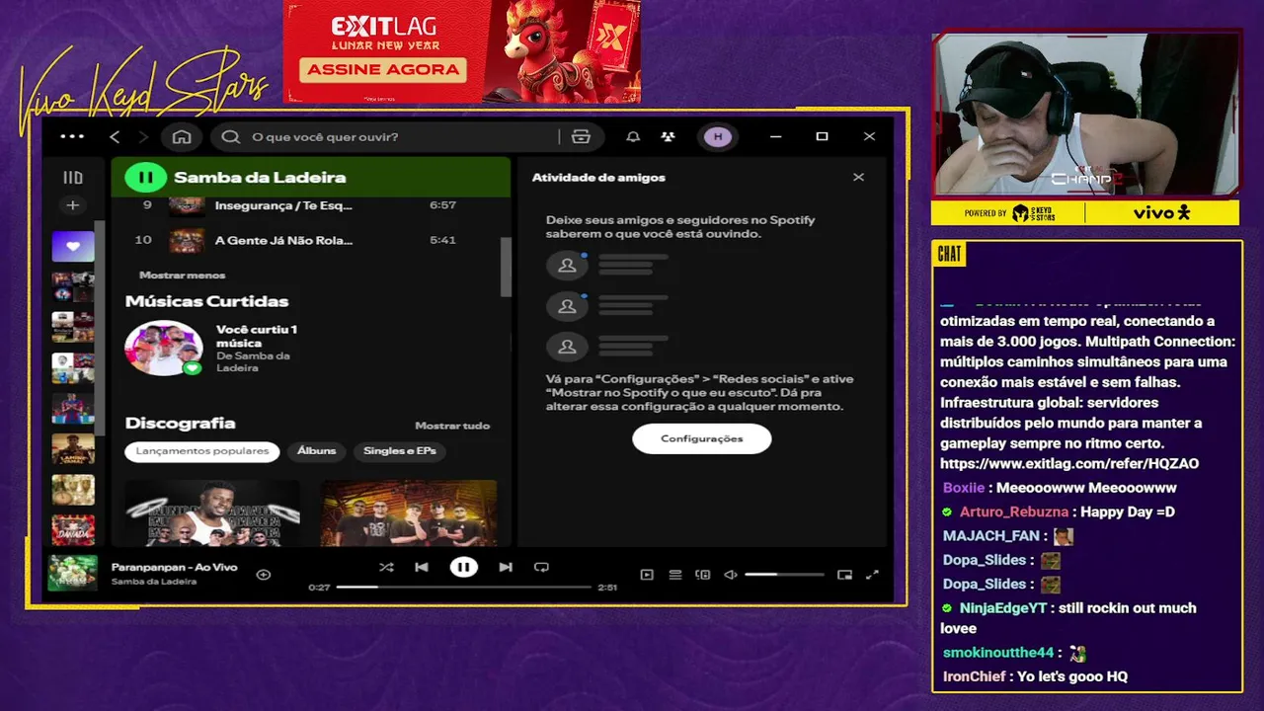This screenshot has width=1264, height=711.
Task: Open the friend activity icon
Action: tap(669, 136)
